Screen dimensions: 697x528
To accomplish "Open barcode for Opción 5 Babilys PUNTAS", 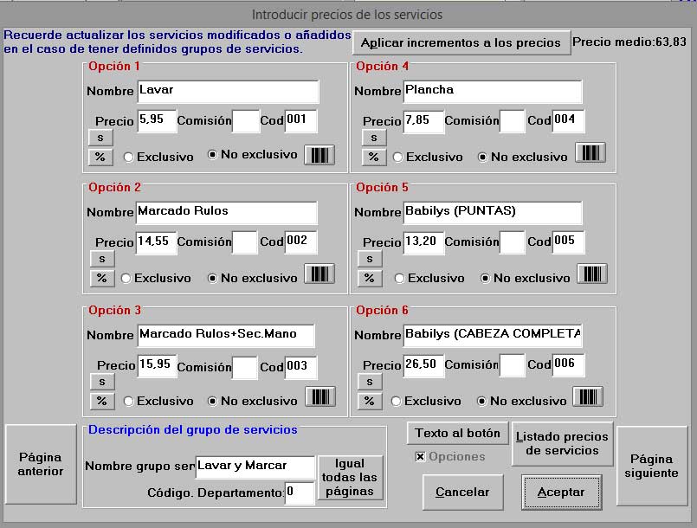I will pos(591,274).
